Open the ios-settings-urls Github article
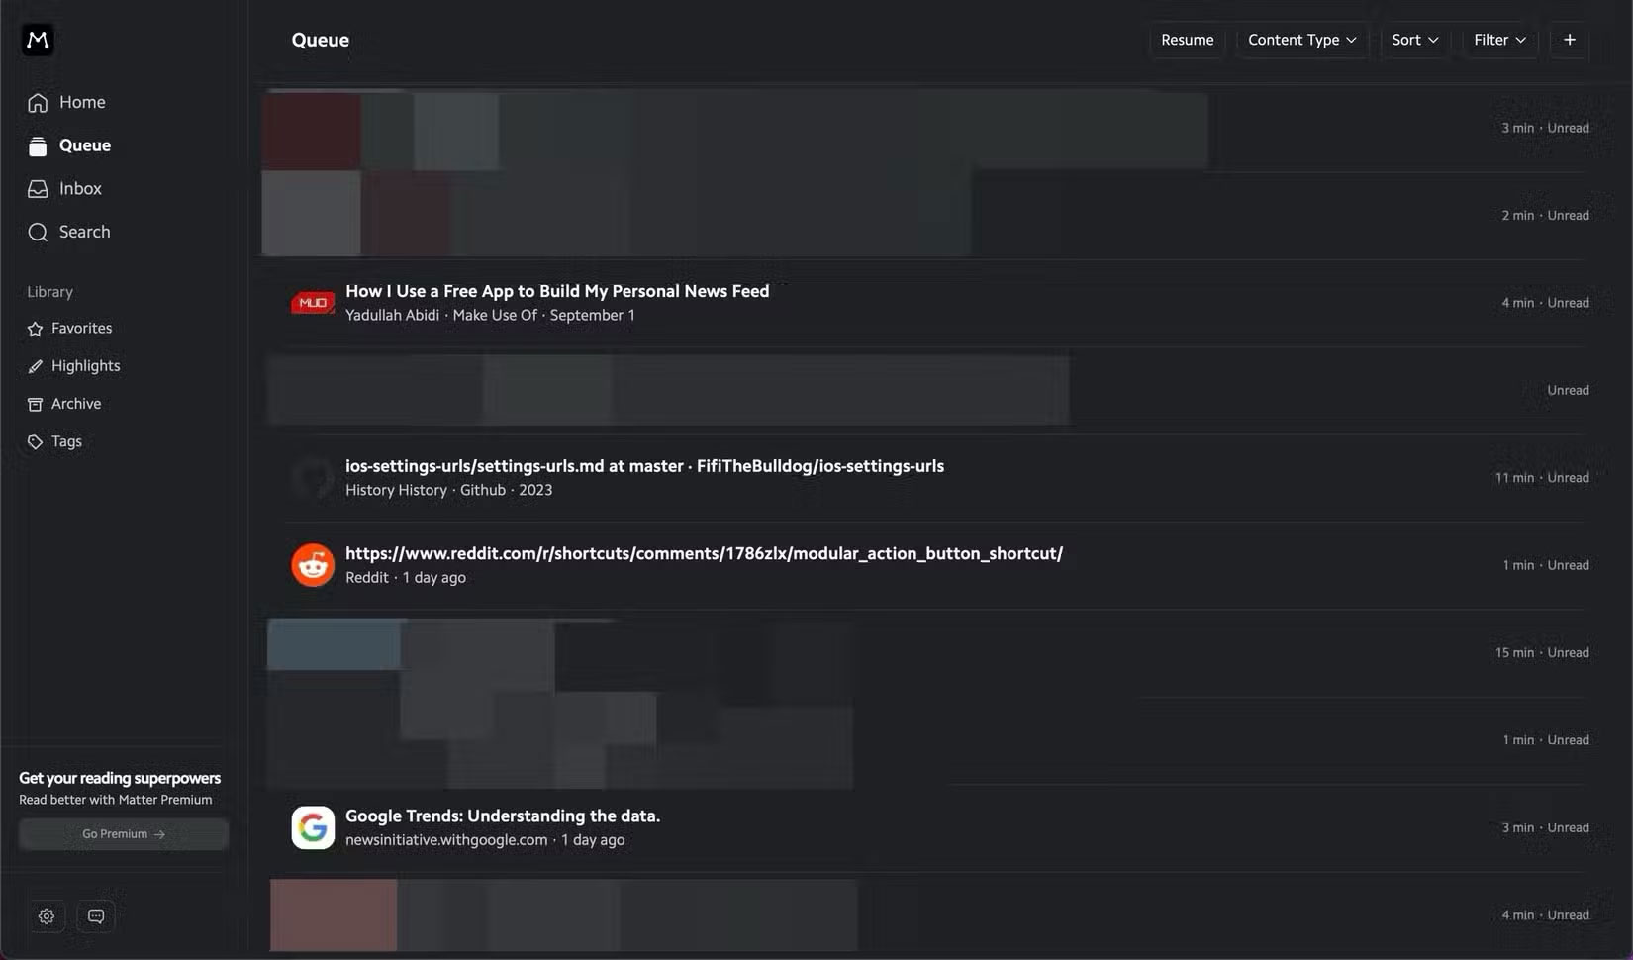Image resolution: width=1633 pixels, height=960 pixels. [x=644, y=466]
